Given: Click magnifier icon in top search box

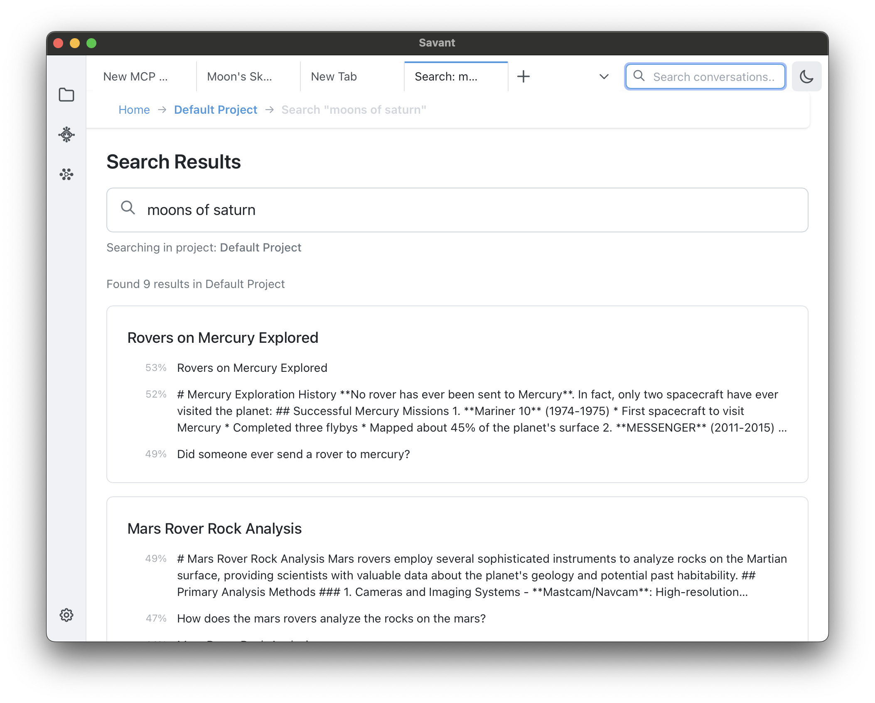Looking at the screenshot, I should 639,76.
